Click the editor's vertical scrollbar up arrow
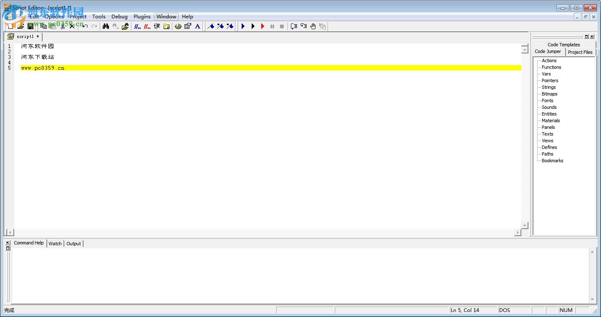 click(525, 50)
